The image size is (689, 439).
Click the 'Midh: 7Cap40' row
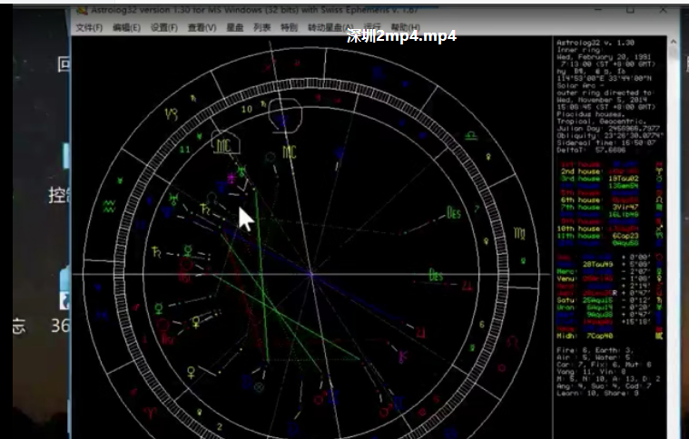tap(610, 336)
